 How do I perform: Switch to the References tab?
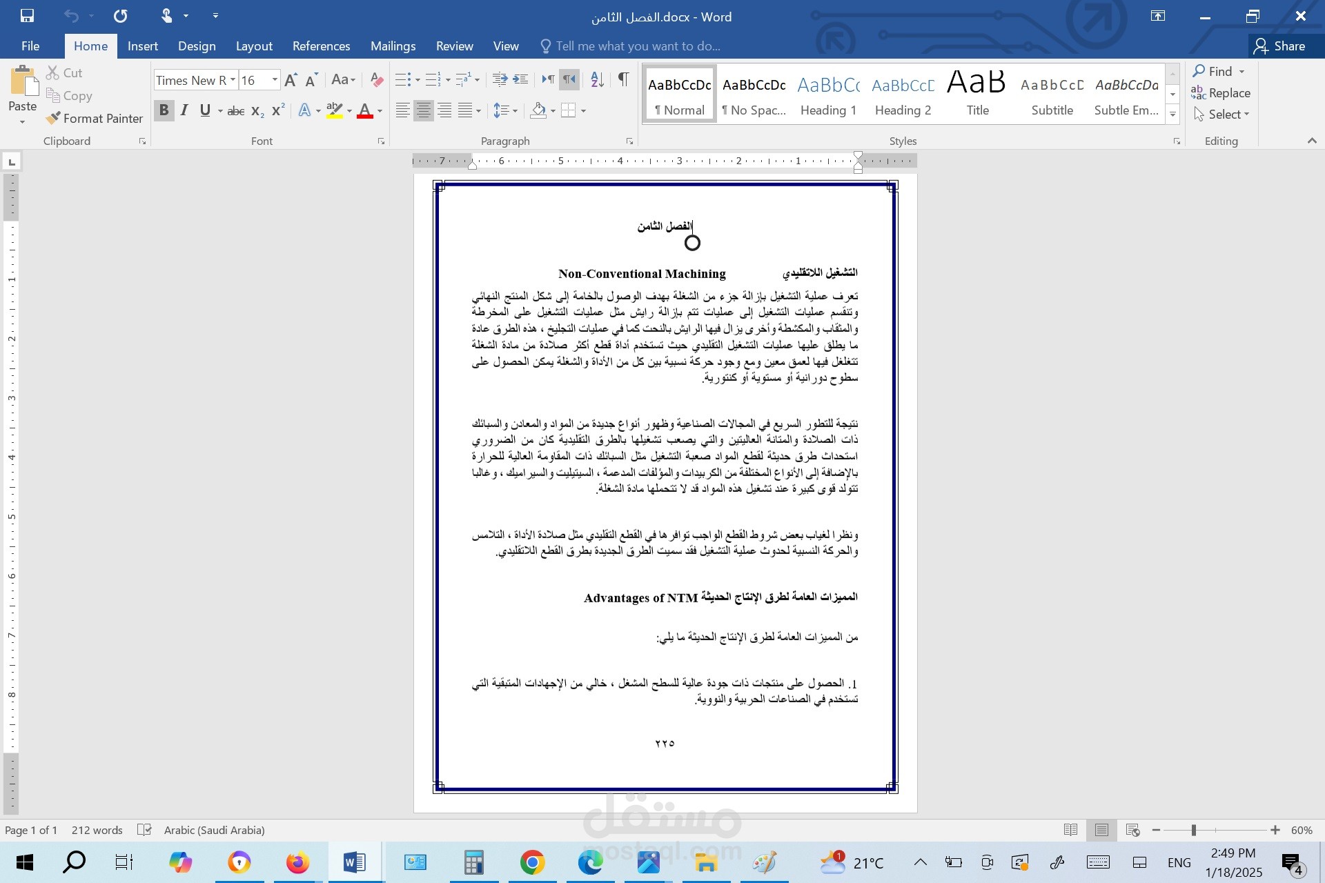(x=321, y=46)
